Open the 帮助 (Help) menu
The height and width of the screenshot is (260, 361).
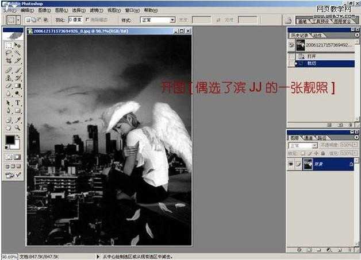point(151,10)
